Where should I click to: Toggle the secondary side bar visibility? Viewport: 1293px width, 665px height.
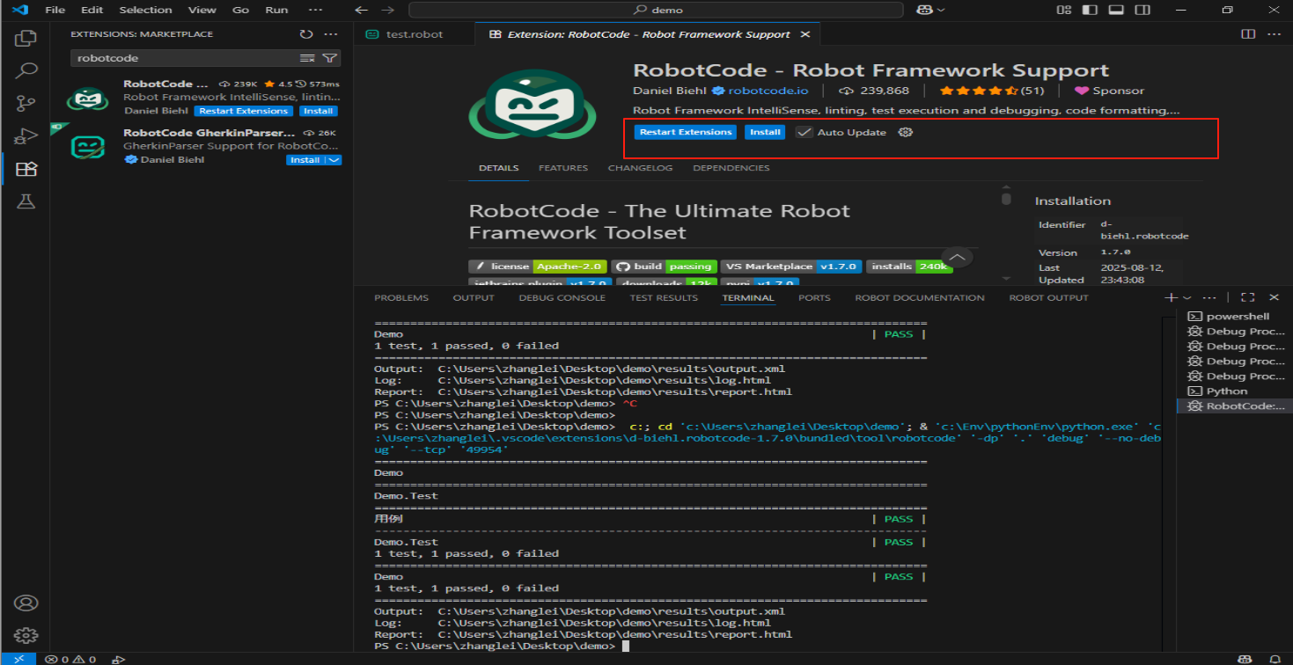point(1142,10)
